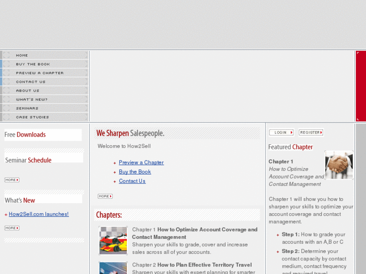Open Case Studies menu item

pyautogui.click(x=44, y=117)
